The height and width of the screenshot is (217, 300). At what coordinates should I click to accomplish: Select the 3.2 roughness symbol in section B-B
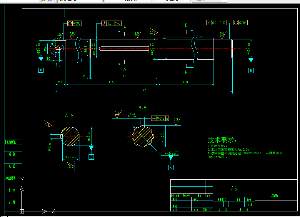click(177, 121)
